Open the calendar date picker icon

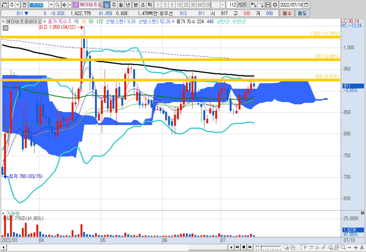306,5
